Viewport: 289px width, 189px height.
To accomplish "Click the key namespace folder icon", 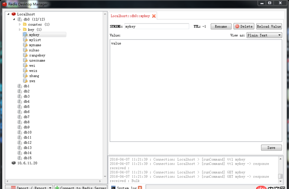I will (x=25, y=30).
